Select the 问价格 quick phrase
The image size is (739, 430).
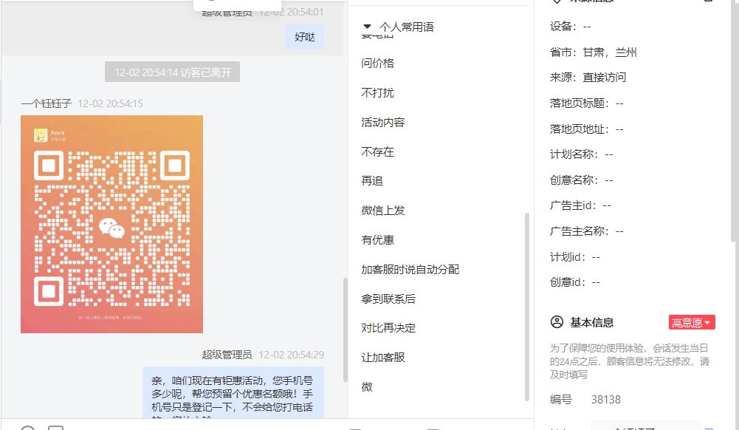point(377,64)
